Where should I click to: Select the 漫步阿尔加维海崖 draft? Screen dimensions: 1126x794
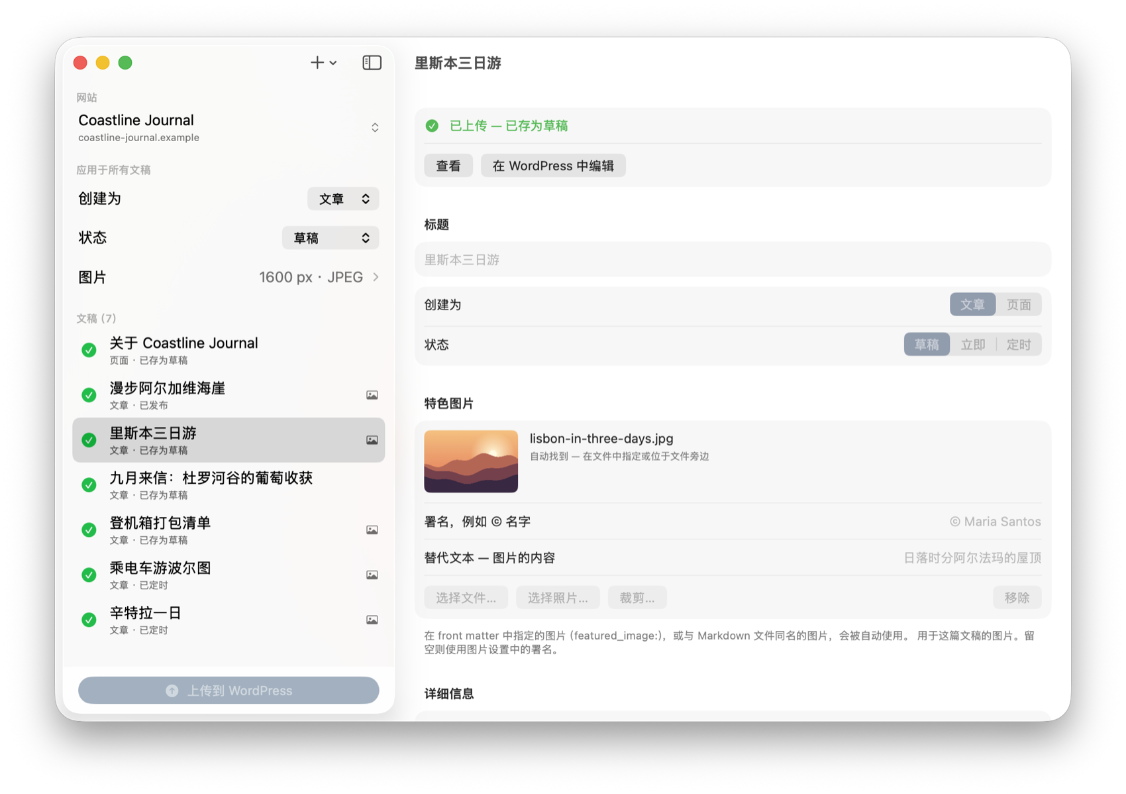pyautogui.click(x=229, y=395)
